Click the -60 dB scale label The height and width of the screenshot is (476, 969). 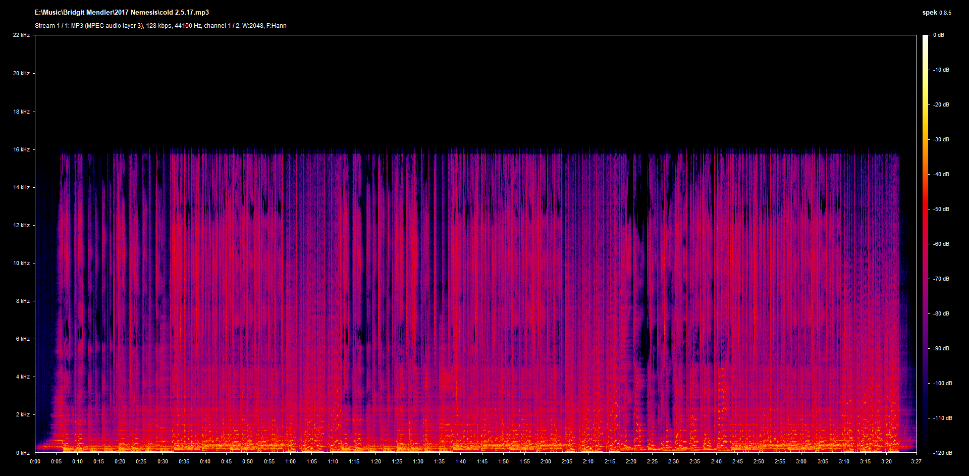940,244
